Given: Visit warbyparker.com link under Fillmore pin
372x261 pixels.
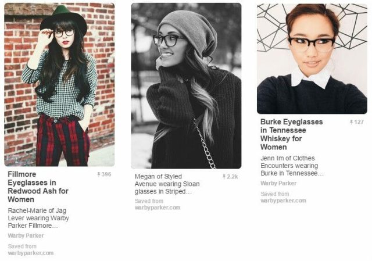Looking at the screenshot, I should 31,253.
